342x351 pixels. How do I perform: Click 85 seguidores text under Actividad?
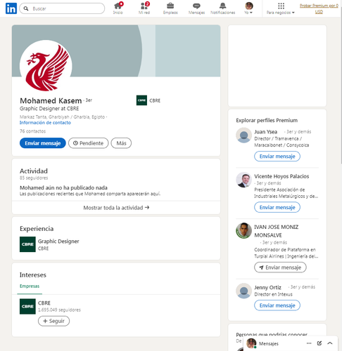(34, 178)
